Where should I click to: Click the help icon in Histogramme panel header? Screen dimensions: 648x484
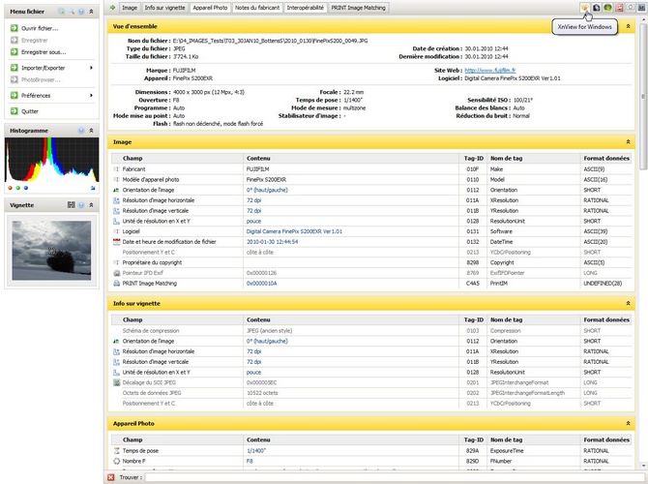tap(80, 129)
